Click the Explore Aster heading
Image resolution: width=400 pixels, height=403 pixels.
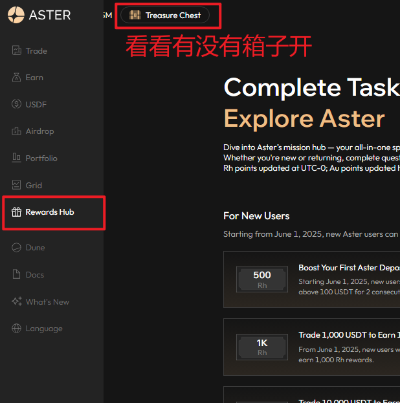(x=304, y=119)
